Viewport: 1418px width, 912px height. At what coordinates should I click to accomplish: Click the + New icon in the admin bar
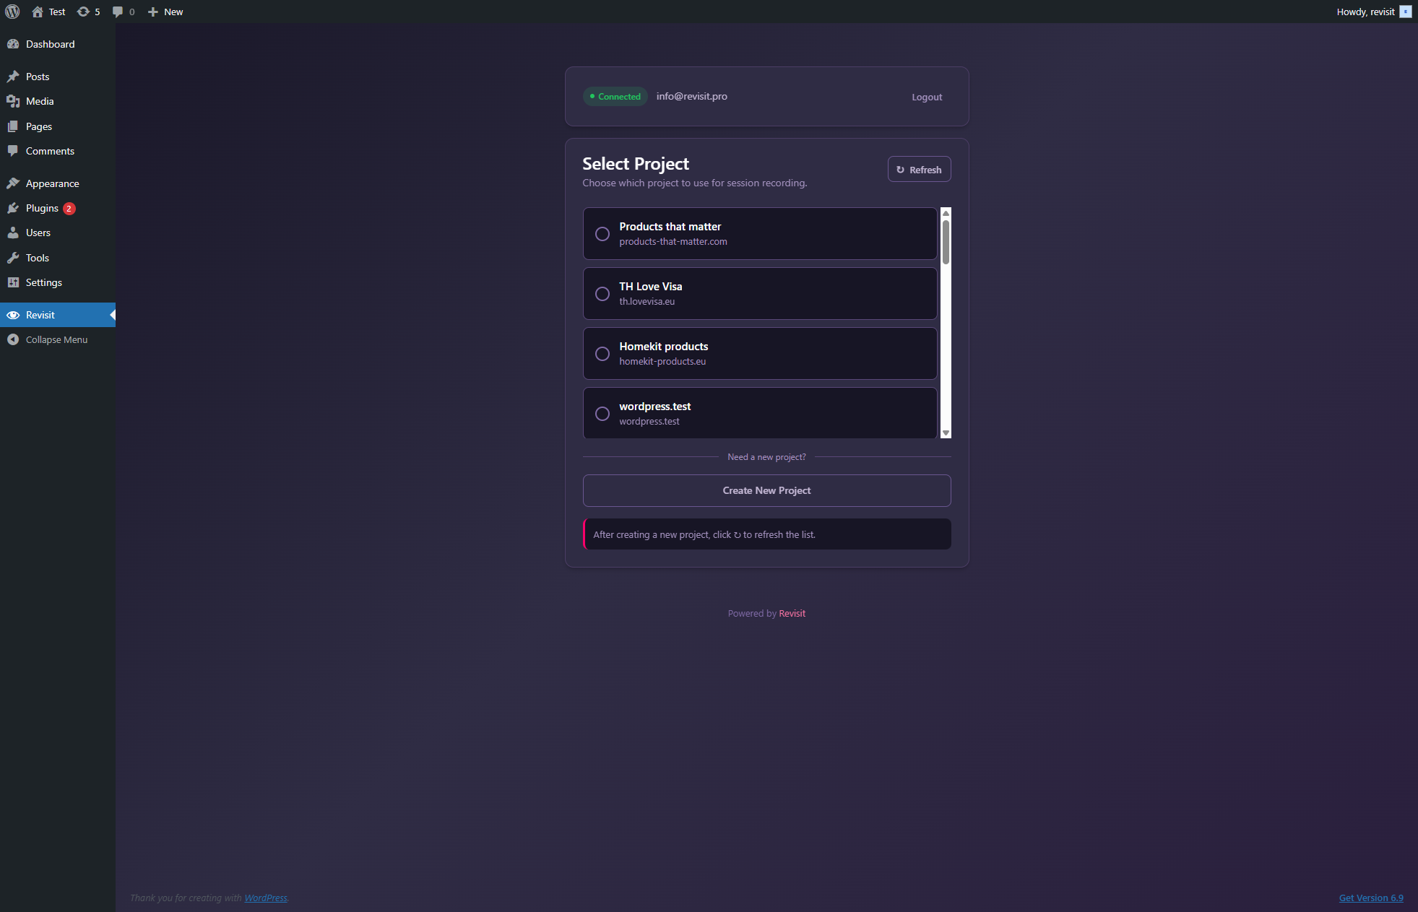[152, 12]
